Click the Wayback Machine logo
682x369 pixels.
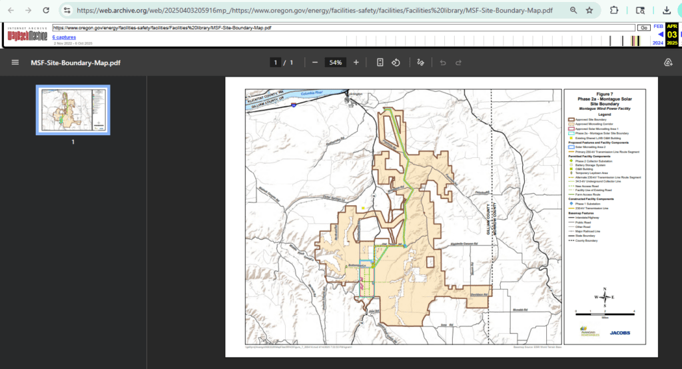27,34
